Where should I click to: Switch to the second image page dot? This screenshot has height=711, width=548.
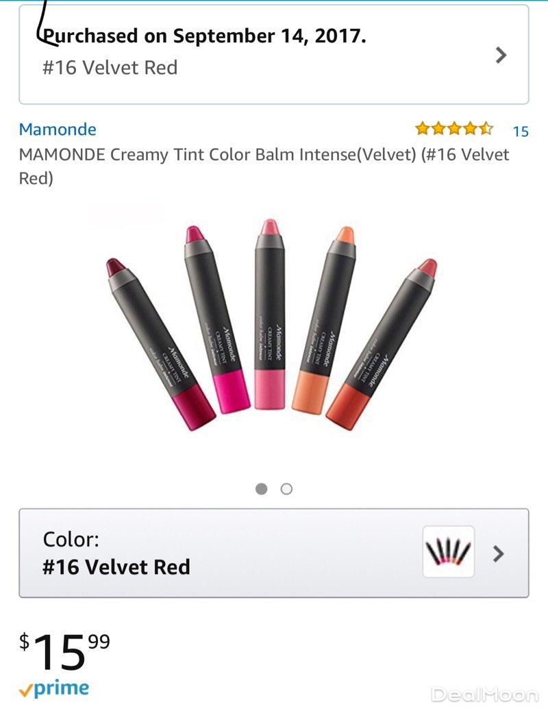287,489
